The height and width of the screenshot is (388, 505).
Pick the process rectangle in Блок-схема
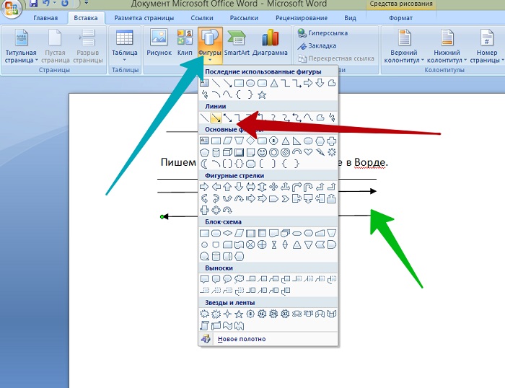tap(204, 233)
